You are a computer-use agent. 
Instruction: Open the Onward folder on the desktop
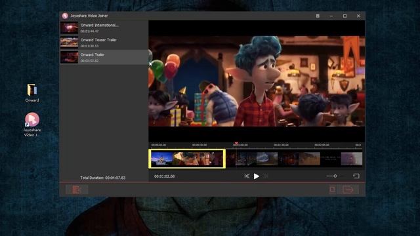tap(32, 93)
